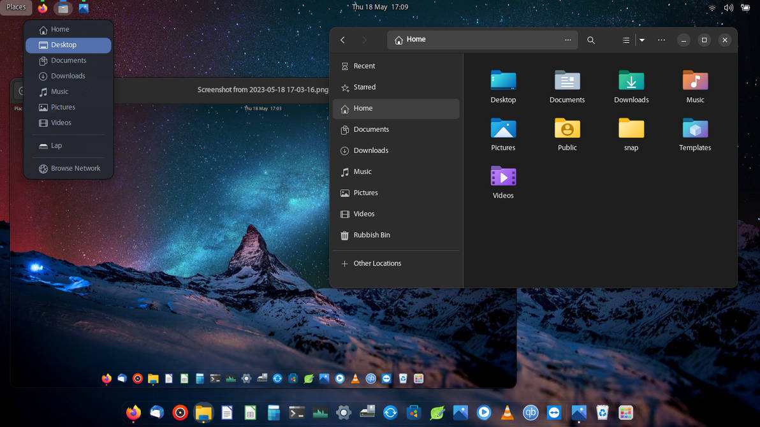Click Other Locations in the sidebar
This screenshot has height=427, width=760.
pos(377,263)
